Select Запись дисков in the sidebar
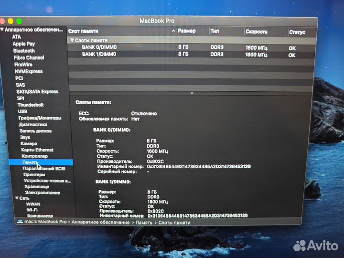Viewport: 344px width, 258px height. point(35,131)
